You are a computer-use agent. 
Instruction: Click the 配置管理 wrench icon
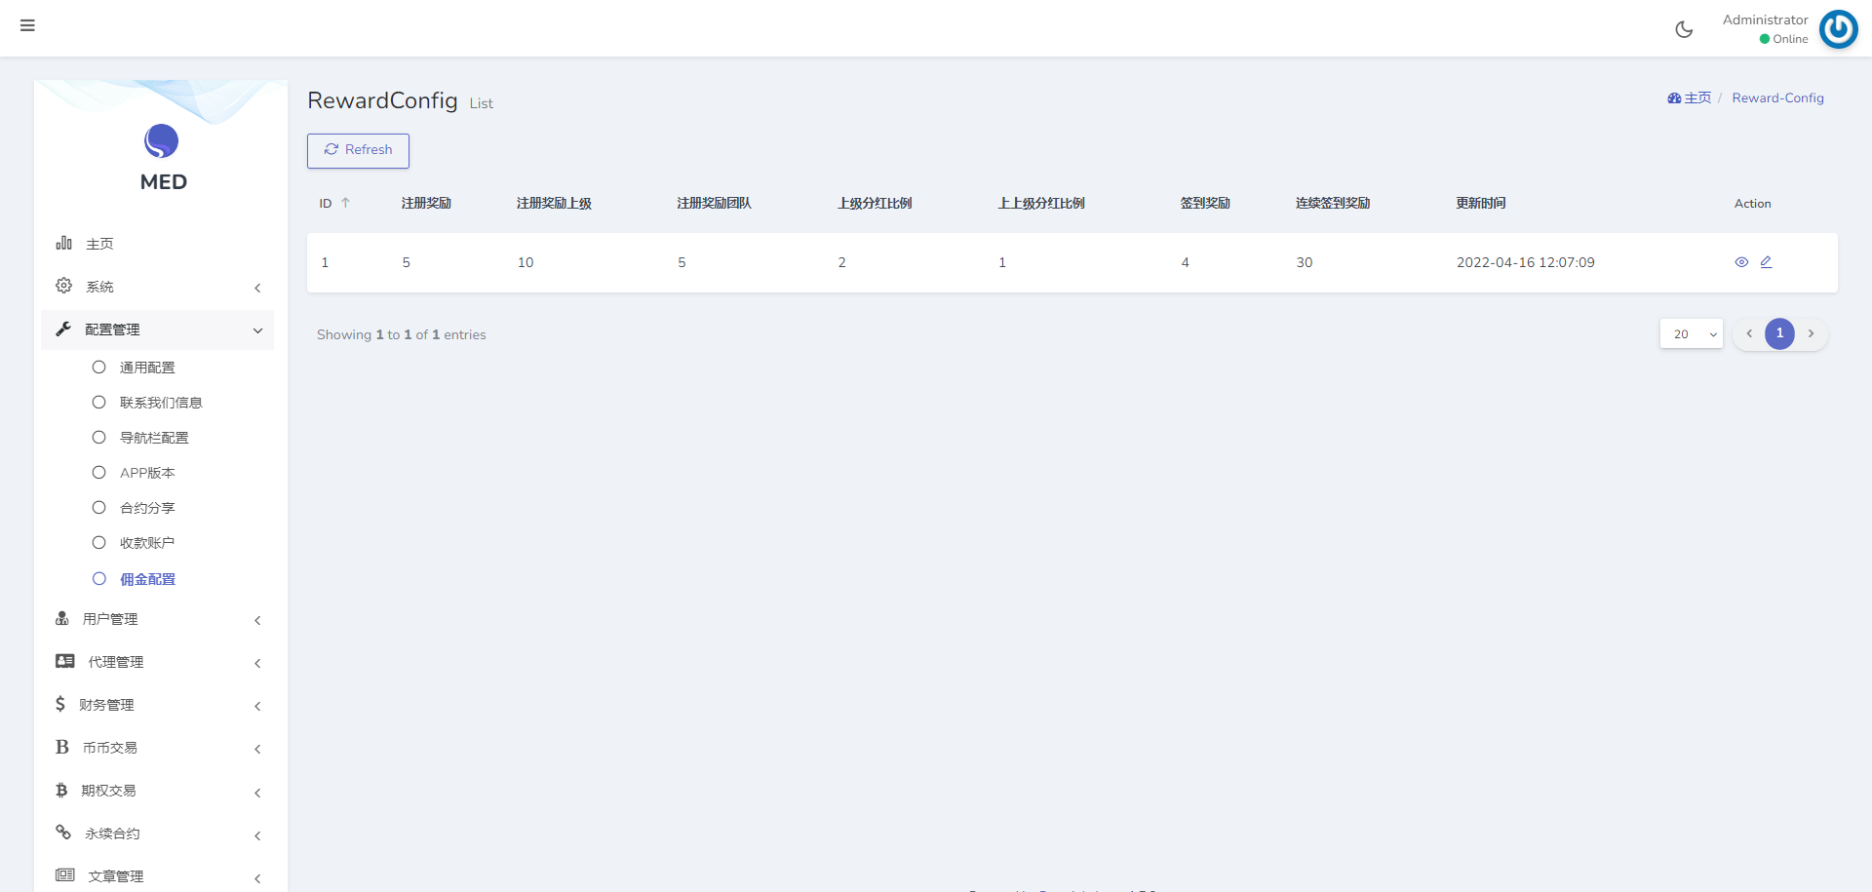[63, 330]
